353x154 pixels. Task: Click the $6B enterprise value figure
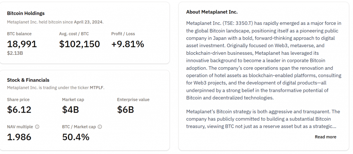pyautogui.click(x=125, y=110)
